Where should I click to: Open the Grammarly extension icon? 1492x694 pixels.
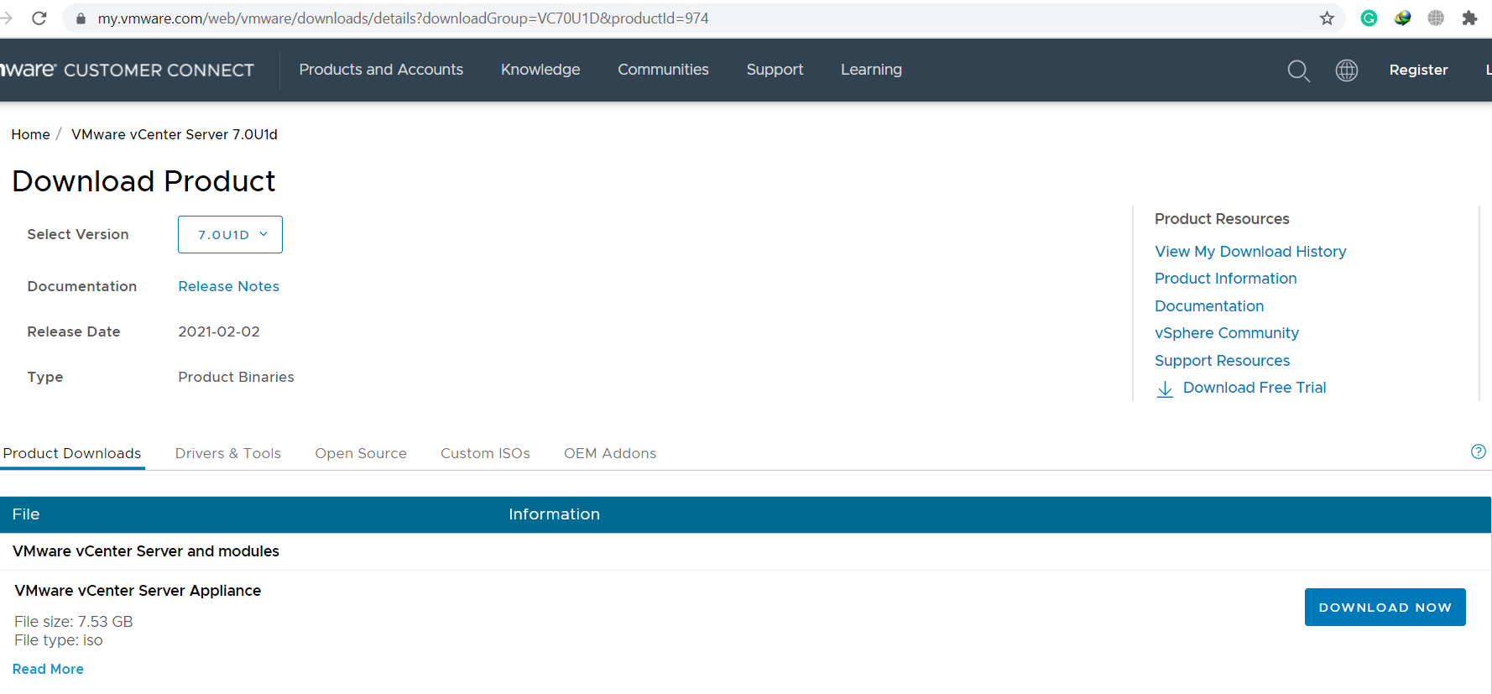point(1369,18)
